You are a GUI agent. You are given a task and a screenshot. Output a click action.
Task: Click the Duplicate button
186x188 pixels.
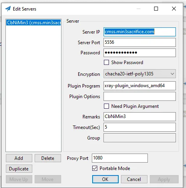click(x=19, y=169)
